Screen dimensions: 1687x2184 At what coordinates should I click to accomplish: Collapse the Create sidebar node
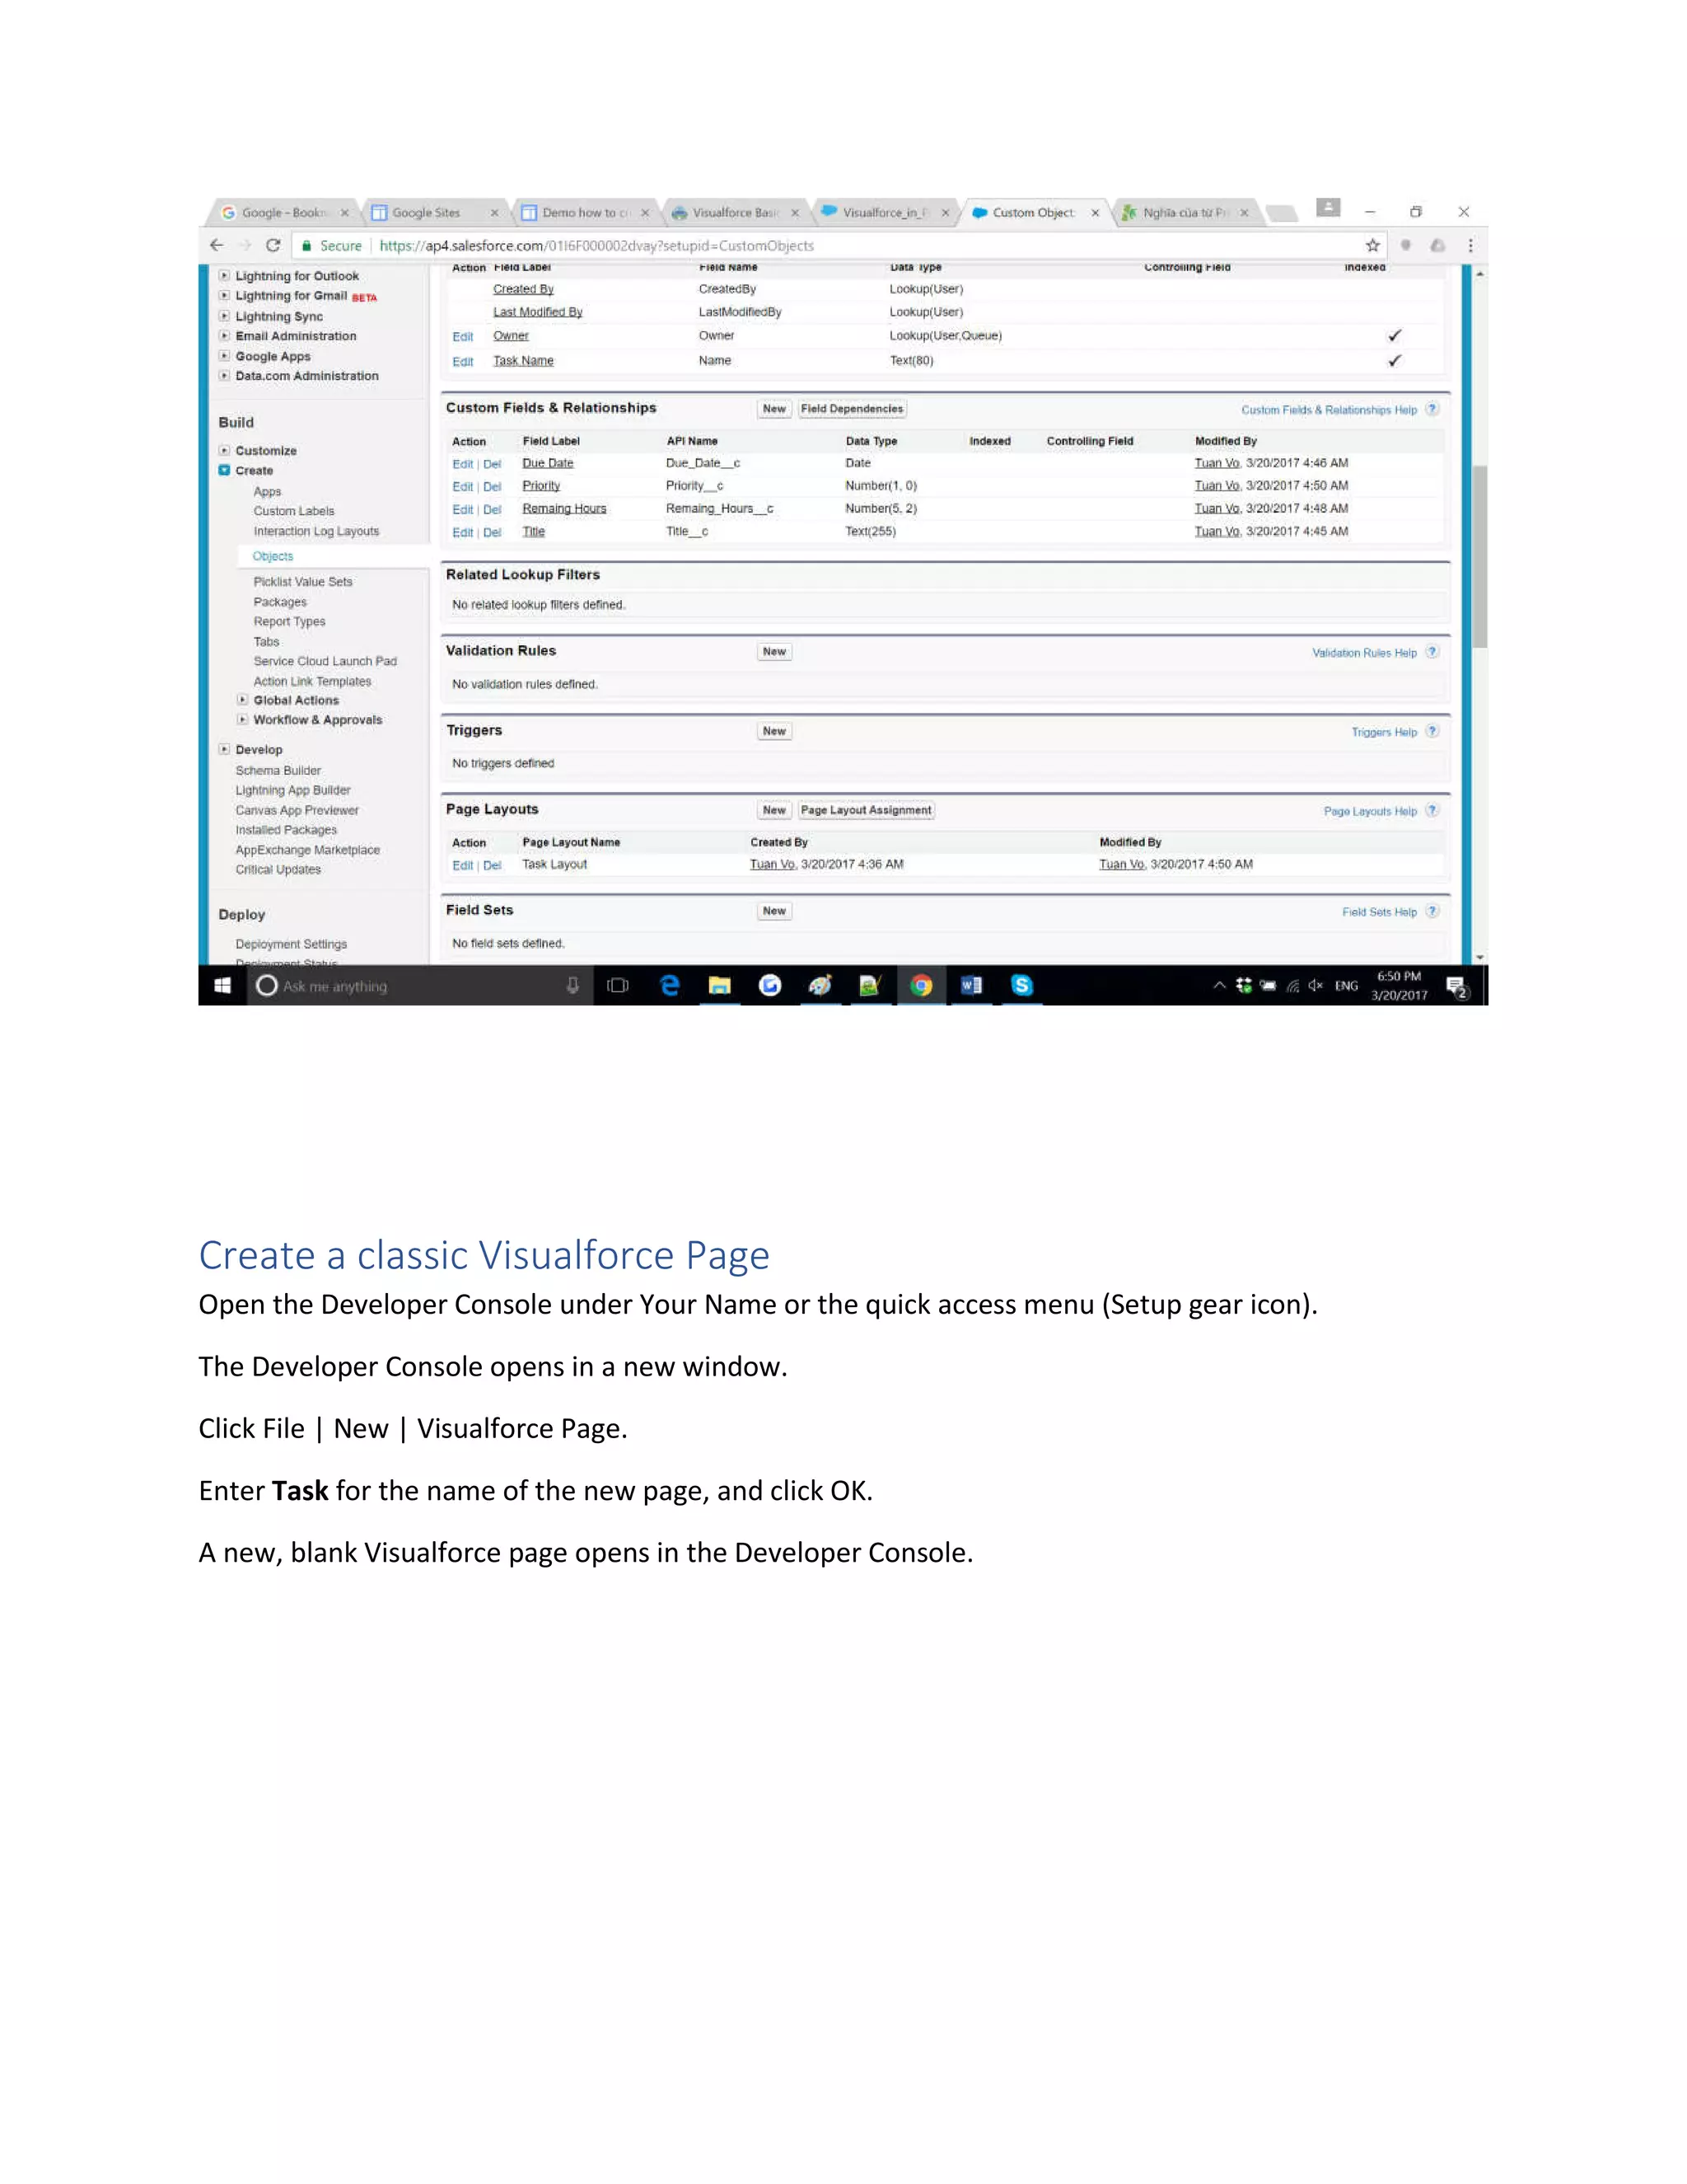225,470
